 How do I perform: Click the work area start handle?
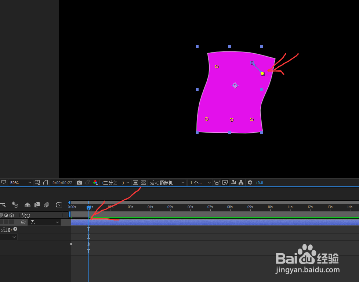coord(70,214)
